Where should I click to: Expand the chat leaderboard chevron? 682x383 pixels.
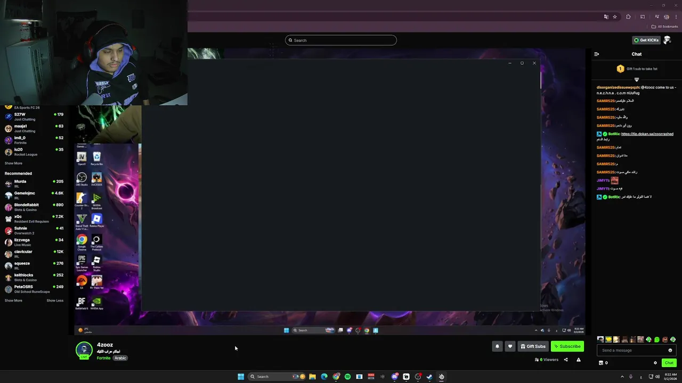point(637,80)
